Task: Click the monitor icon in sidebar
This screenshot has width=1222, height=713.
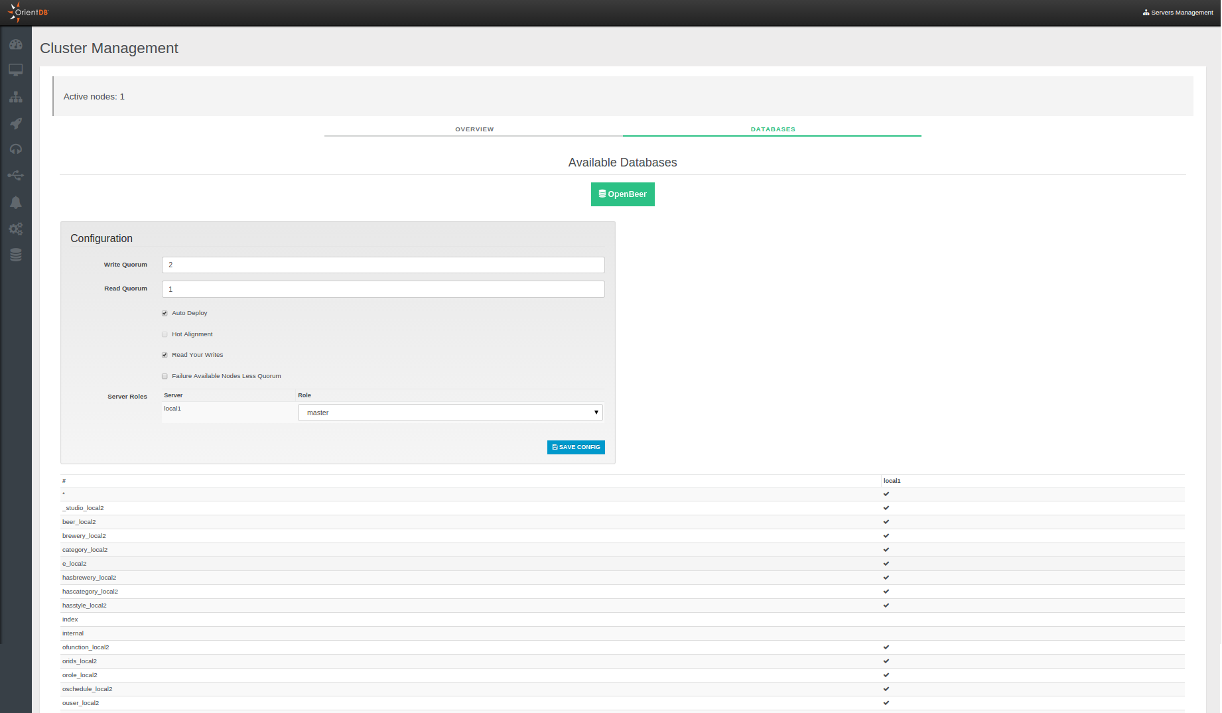Action: [x=16, y=70]
